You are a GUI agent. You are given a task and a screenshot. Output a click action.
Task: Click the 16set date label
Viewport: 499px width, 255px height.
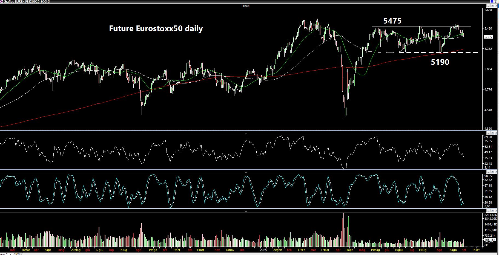tap(177, 250)
